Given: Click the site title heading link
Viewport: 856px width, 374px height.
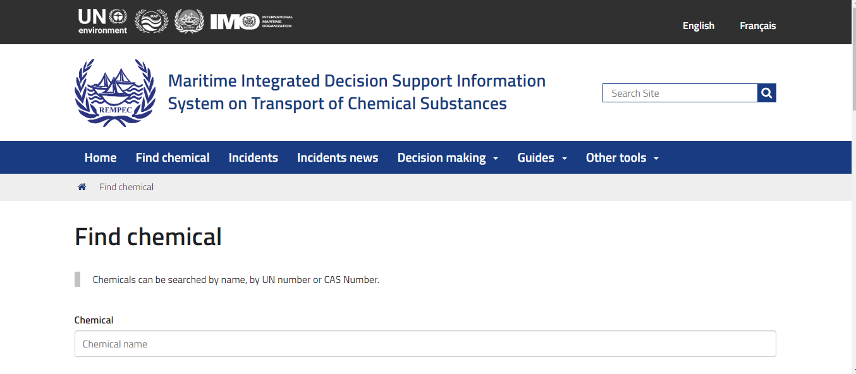Looking at the screenshot, I should point(357,92).
